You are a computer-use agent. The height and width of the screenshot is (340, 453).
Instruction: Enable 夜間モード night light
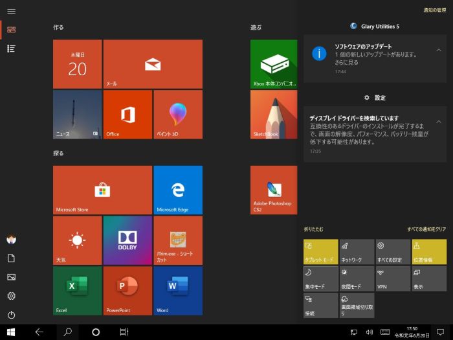tap(357, 278)
